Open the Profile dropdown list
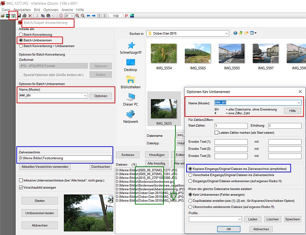This screenshot has height=235, width=306. click(239, 219)
